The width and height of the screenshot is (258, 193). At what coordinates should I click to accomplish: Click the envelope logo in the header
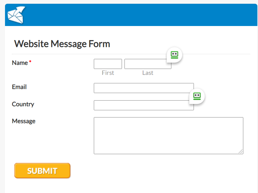pos(16,15)
